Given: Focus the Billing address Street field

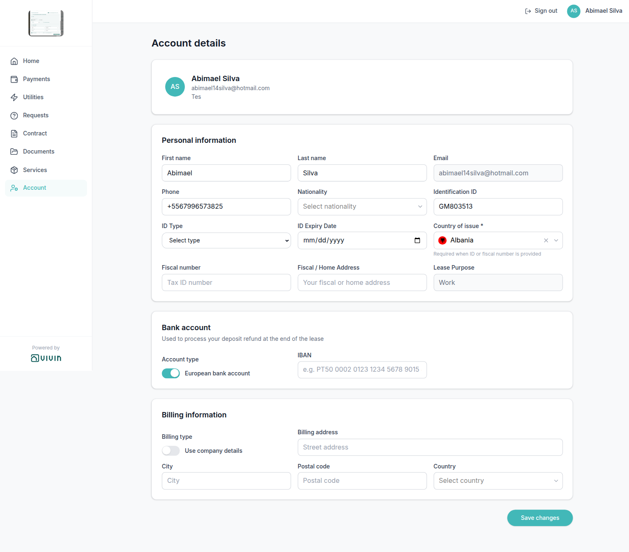Looking at the screenshot, I should [x=430, y=447].
